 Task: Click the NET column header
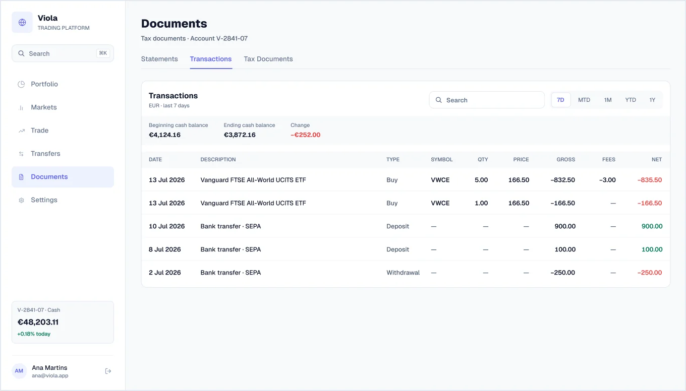(657, 159)
